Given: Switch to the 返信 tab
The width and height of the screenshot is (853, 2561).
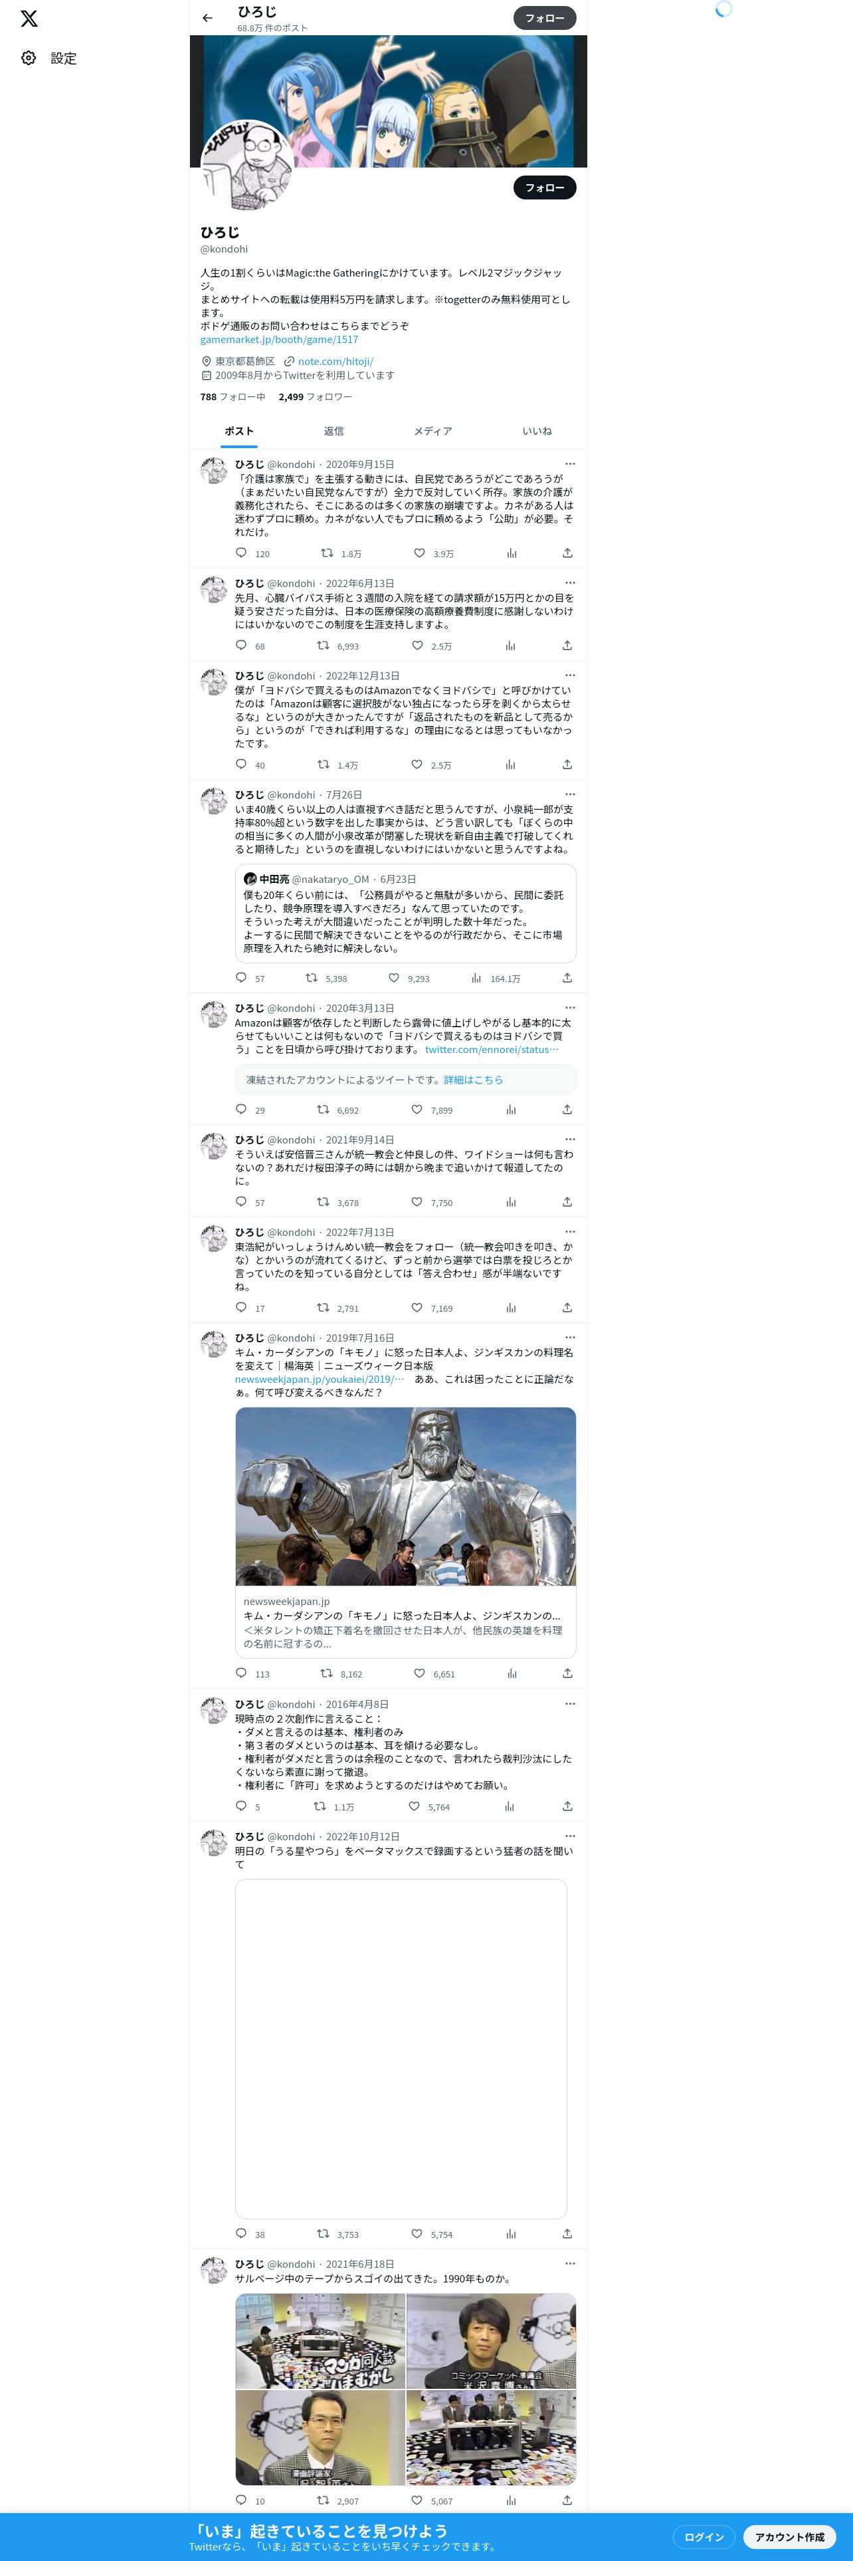Looking at the screenshot, I should point(333,431).
